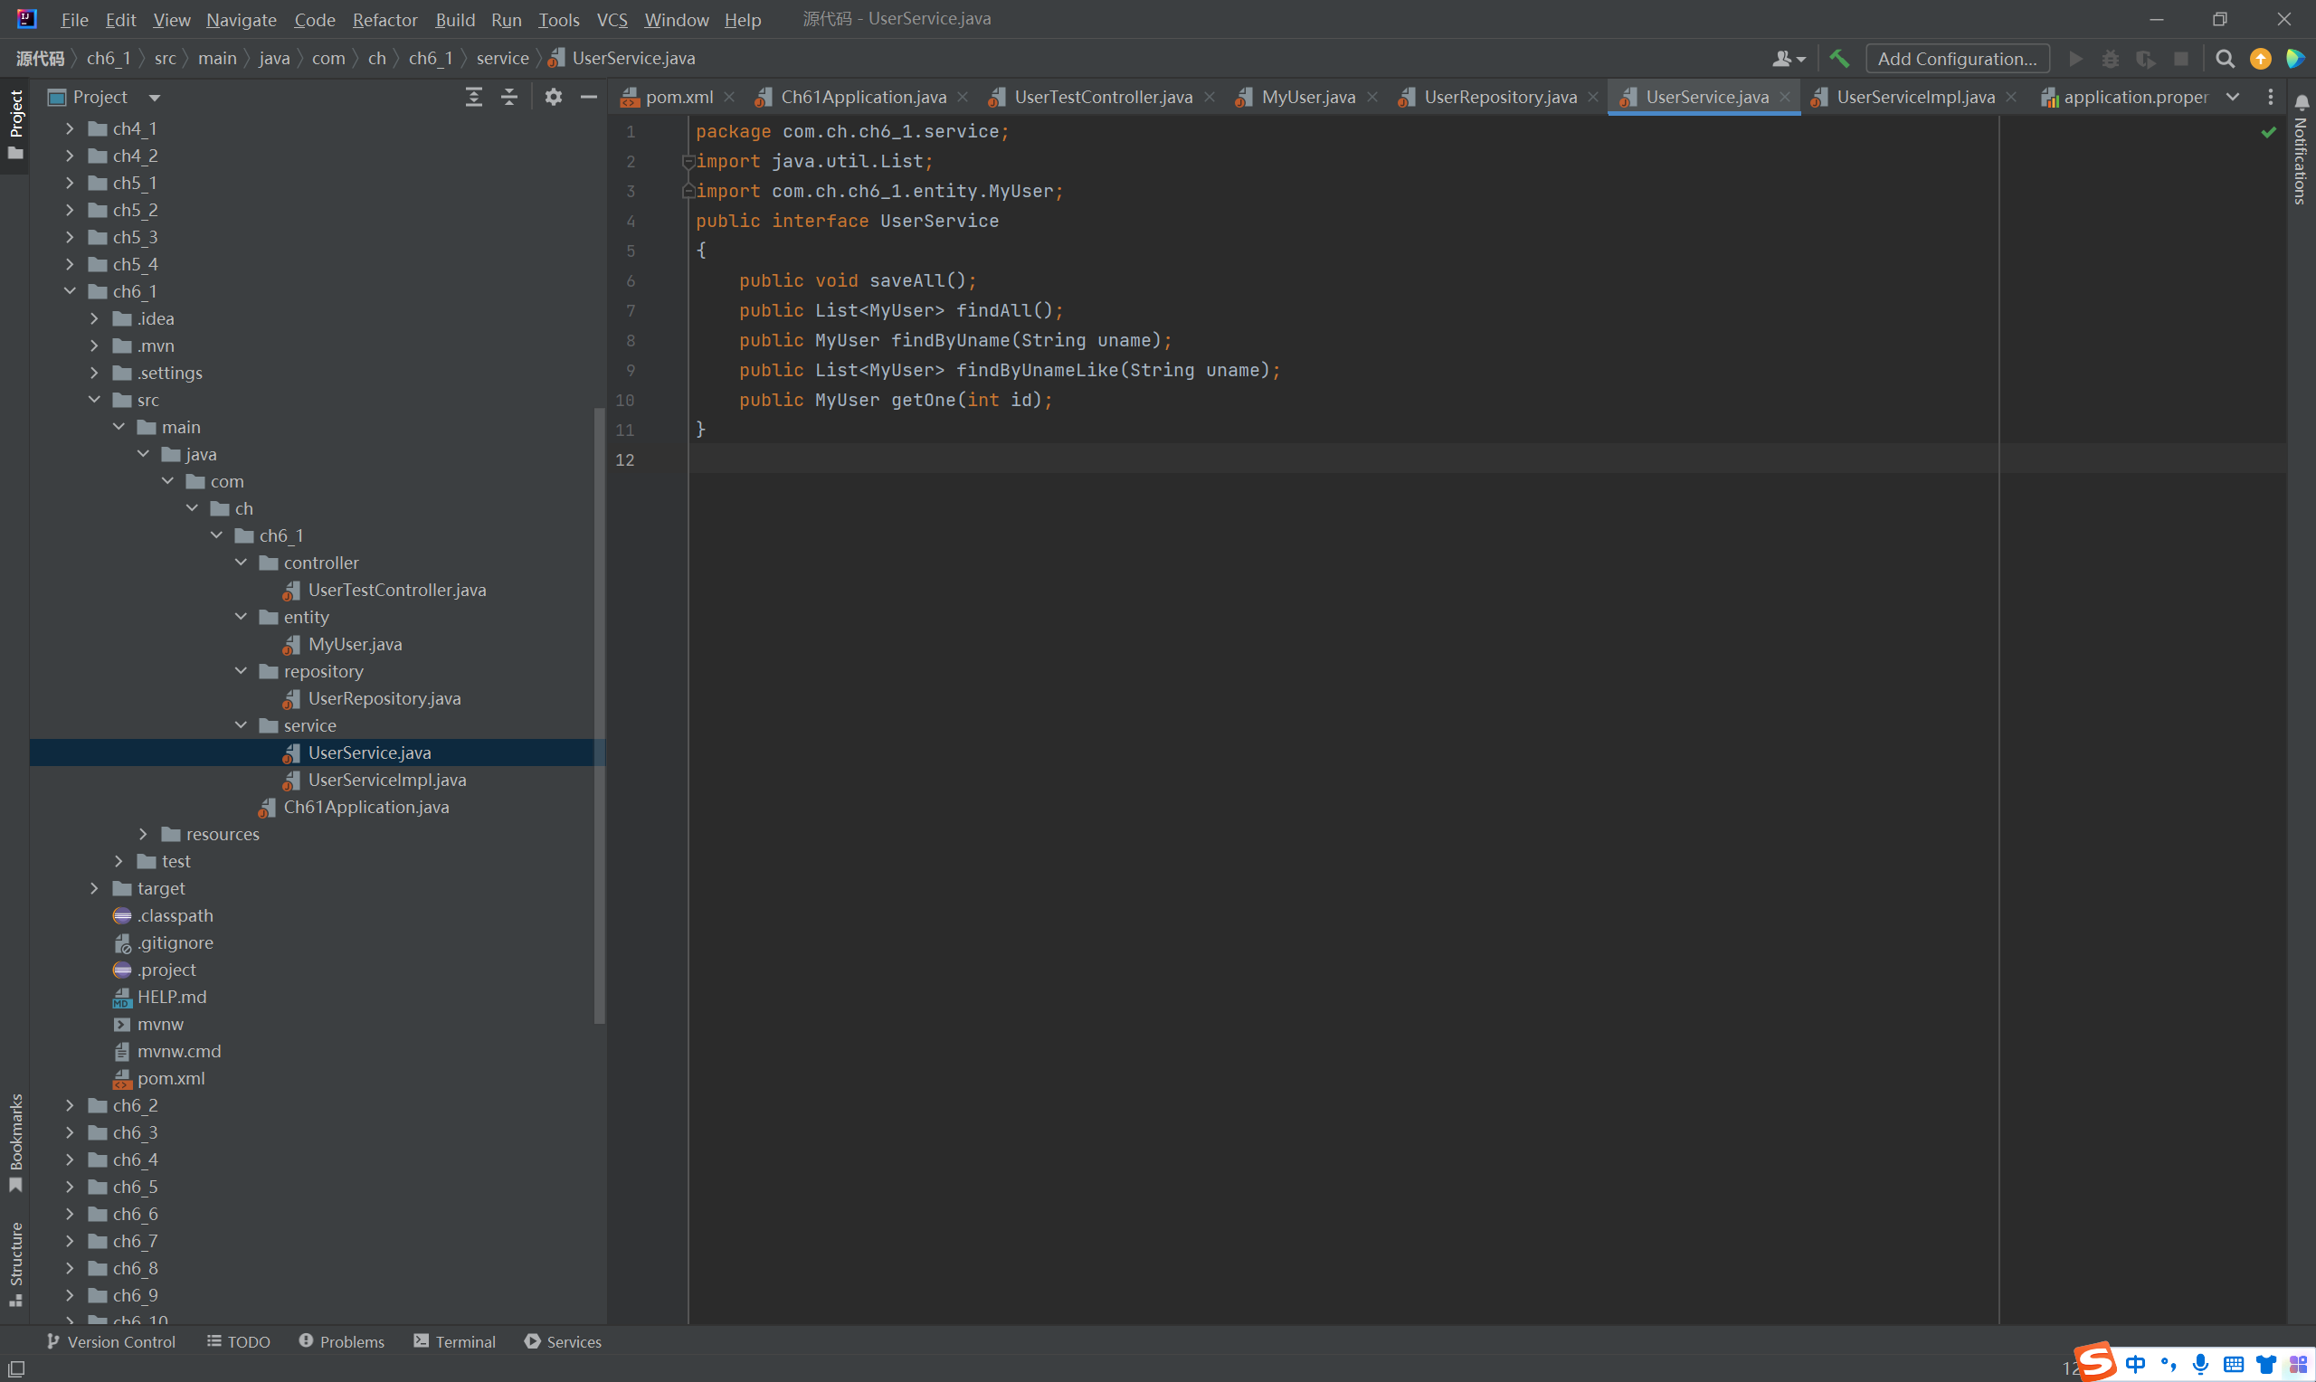
Task: Click the Add Configuration button
Action: [x=1957, y=59]
